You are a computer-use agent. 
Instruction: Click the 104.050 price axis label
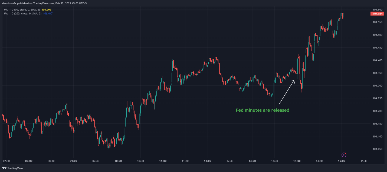(x=378, y=149)
